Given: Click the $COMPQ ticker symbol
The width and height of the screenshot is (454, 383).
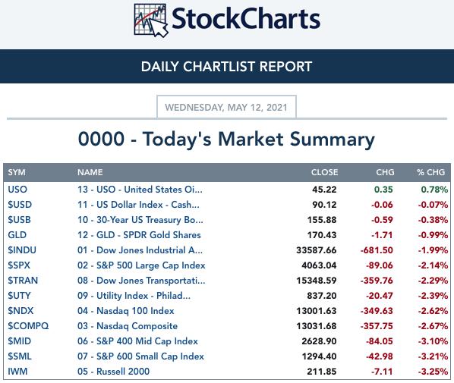Looking at the screenshot, I should coord(28,326).
